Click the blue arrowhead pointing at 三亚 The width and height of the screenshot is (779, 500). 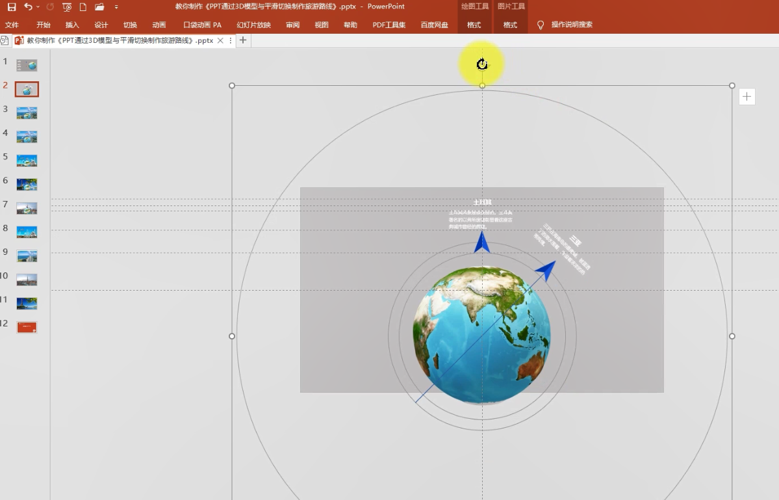click(546, 271)
